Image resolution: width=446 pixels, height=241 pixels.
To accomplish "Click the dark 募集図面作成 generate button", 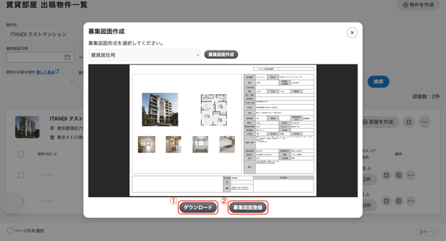I will (221, 54).
